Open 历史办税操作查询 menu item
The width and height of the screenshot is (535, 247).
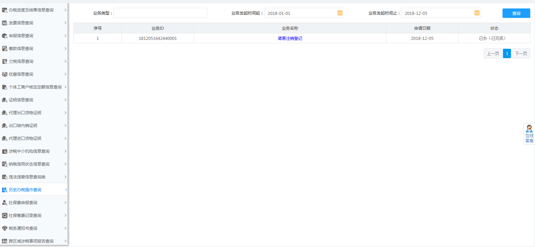[x=34, y=190]
